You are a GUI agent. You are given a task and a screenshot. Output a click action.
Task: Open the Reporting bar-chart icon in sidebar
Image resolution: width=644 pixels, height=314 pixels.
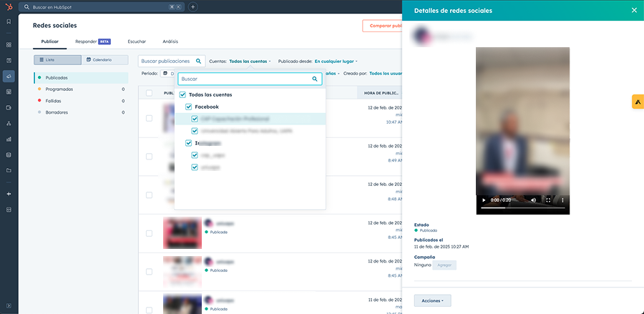tap(9, 139)
